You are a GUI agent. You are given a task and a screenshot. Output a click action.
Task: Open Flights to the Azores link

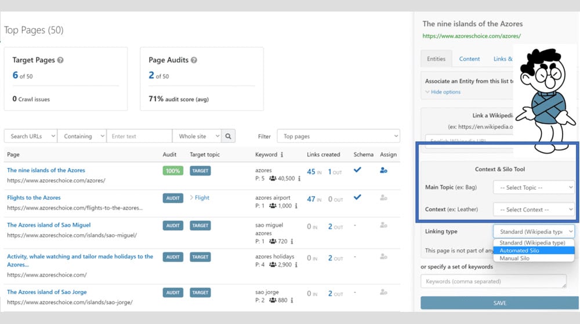(x=34, y=197)
